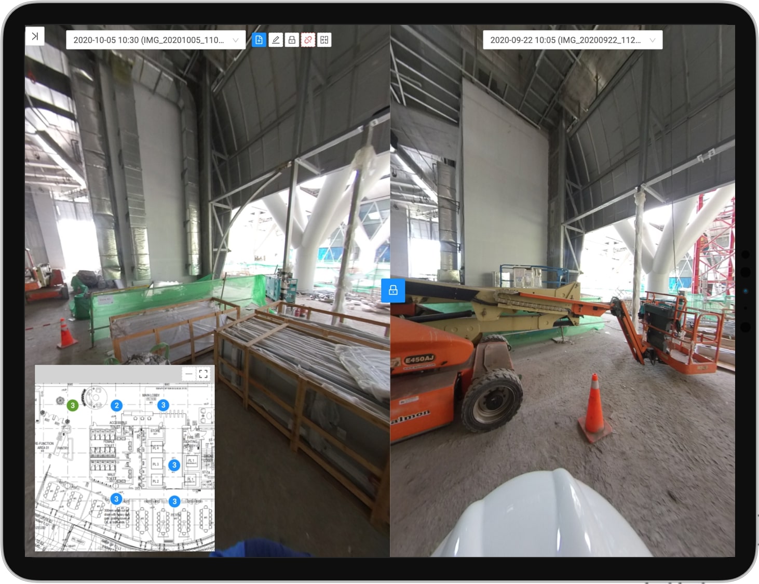Select blue marker 3 beside the FL 3 room
Viewport: 759px width, 584px height.
coord(174,465)
